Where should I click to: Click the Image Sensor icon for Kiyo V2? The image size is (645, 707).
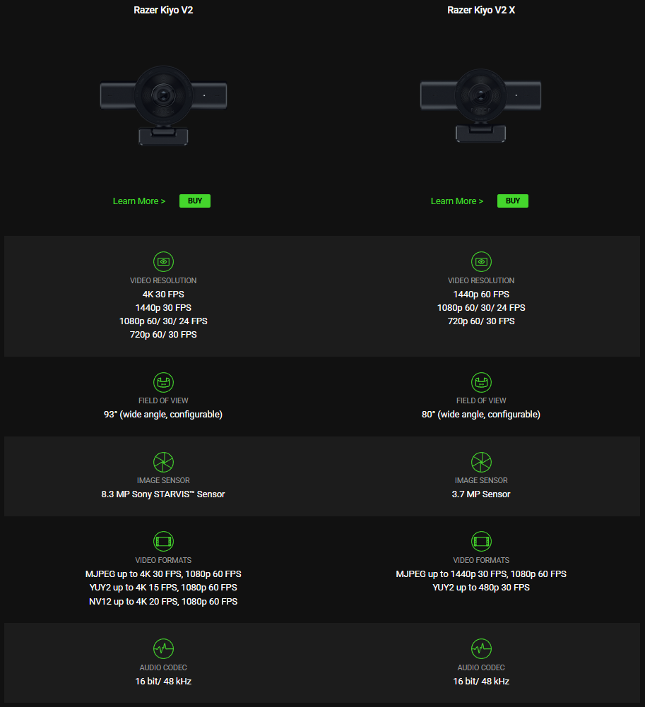click(163, 461)
